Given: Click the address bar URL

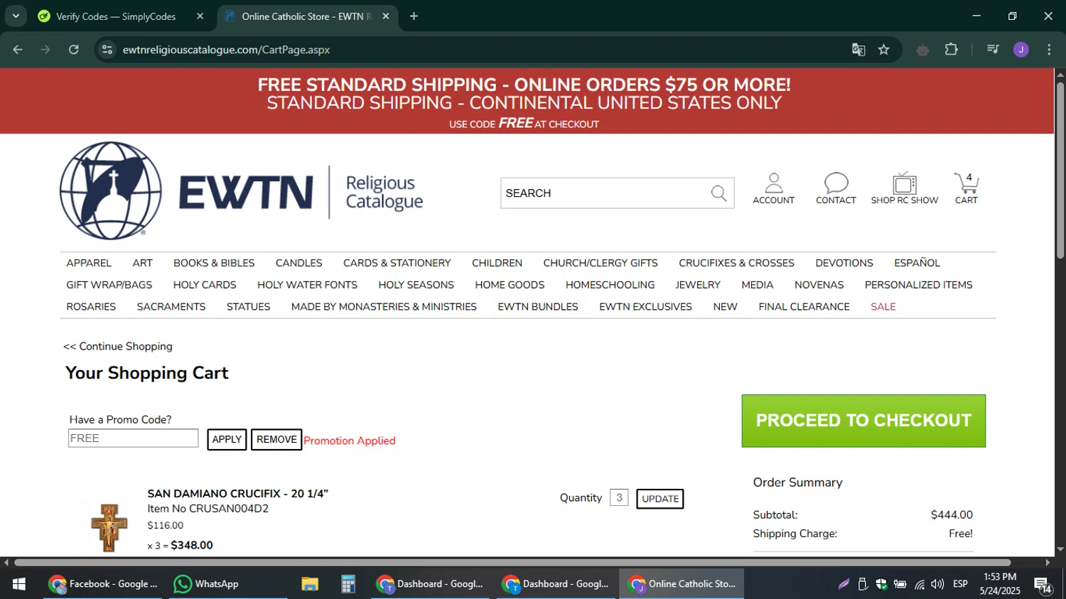Looking at the screenshot, I should pyautogui.click(x=226, y=50).
